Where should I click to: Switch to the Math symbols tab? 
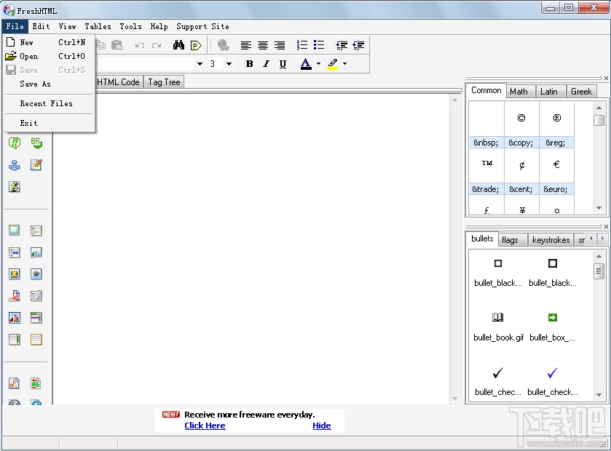click(x=519, y=92)
